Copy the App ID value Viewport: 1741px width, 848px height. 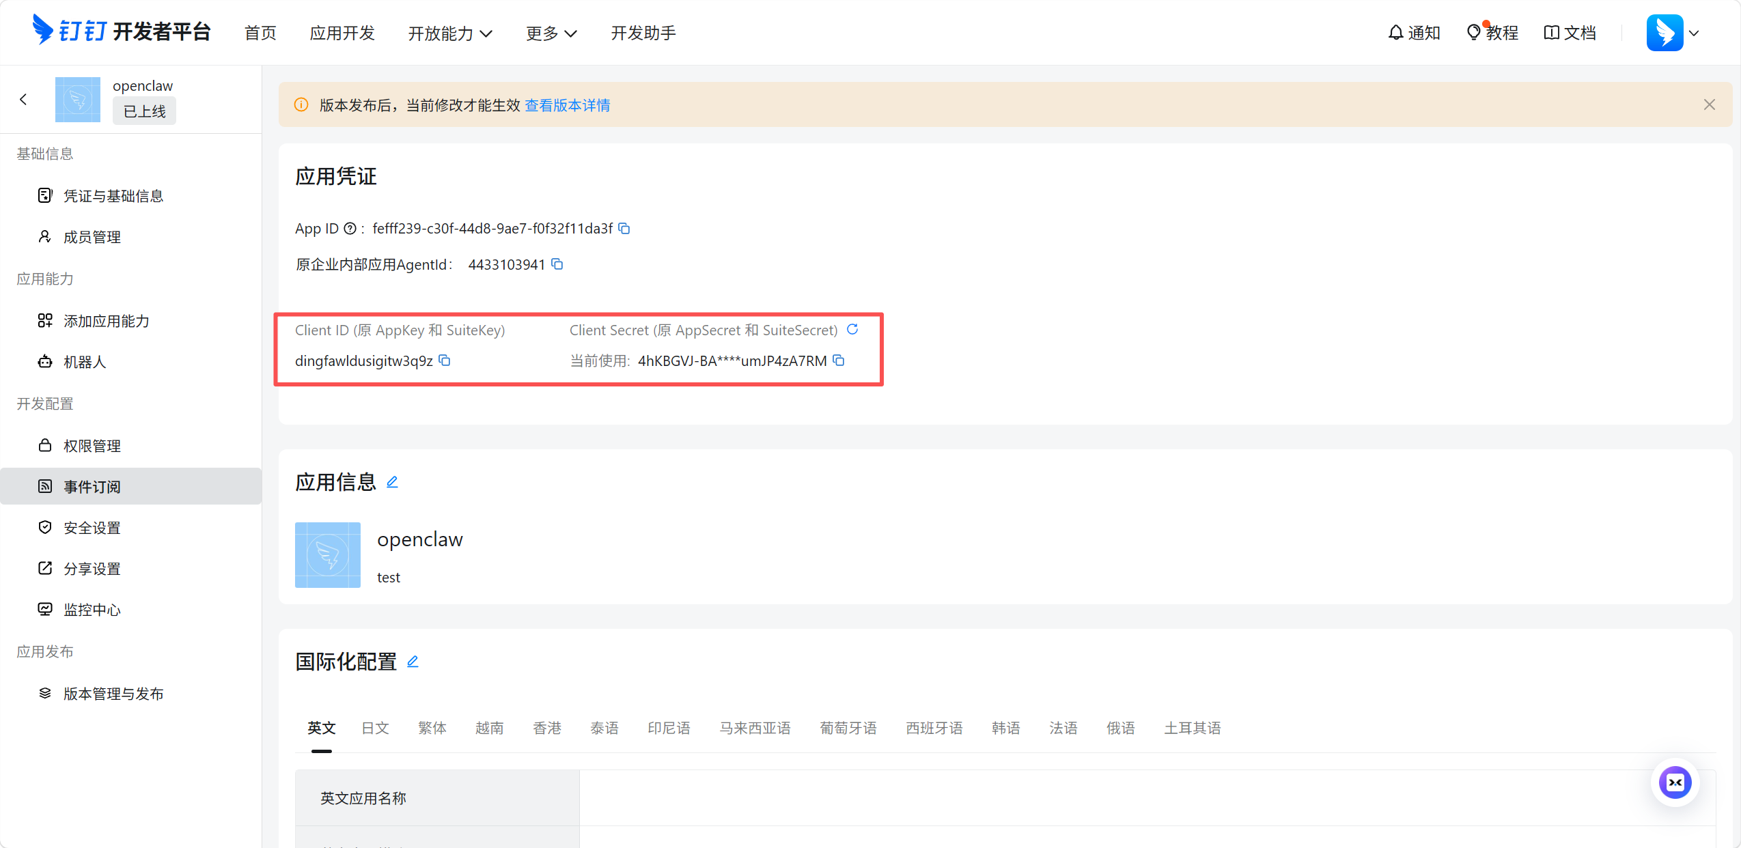[624, 229]
